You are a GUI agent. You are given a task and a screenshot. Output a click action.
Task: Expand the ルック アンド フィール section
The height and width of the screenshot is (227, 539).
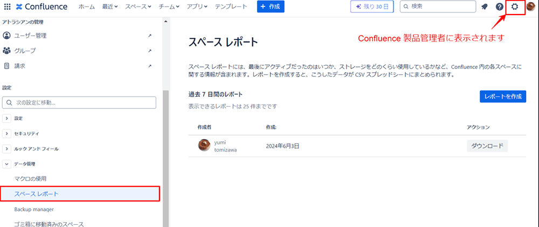click(6, 149)
